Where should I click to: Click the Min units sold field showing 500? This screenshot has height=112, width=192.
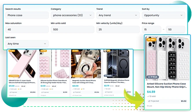tap(72, 29)
